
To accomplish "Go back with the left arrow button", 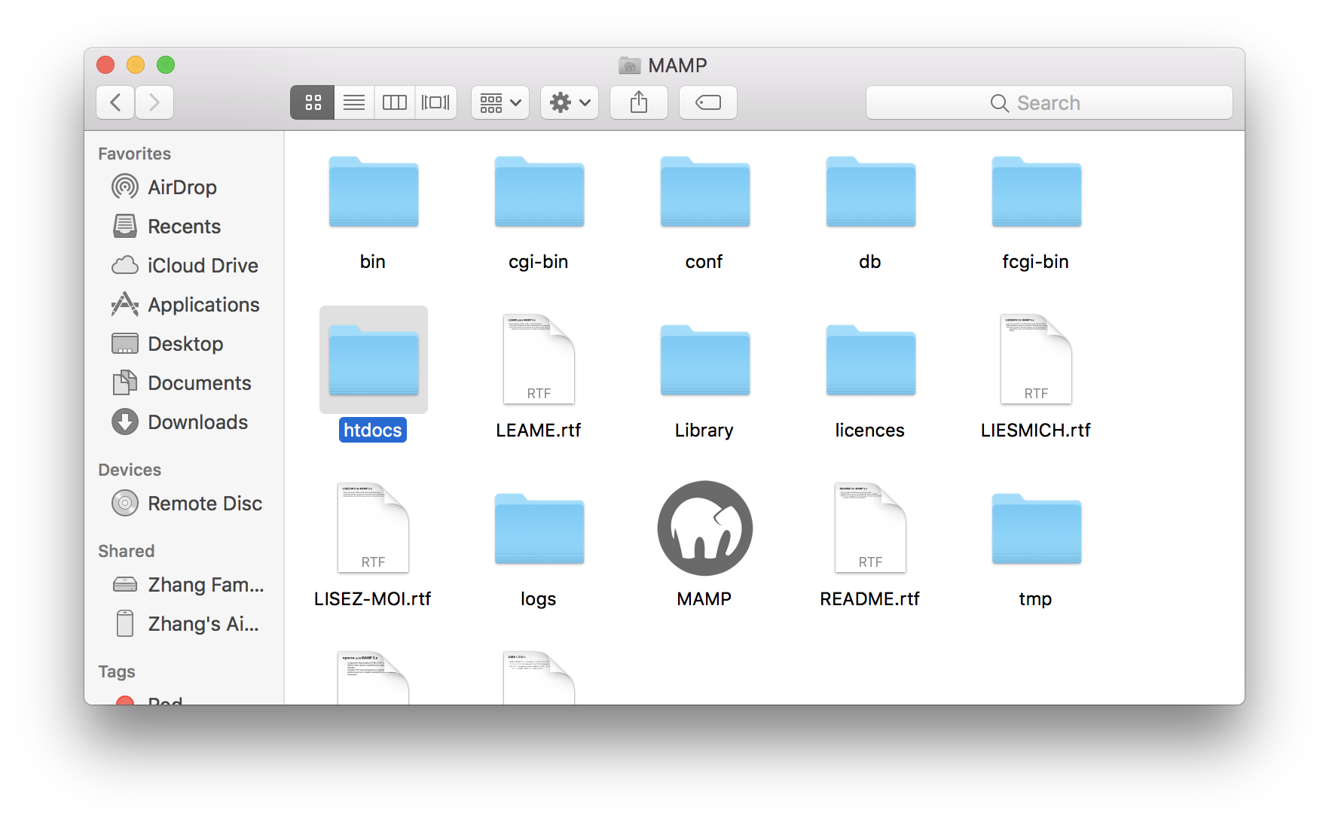I will pyautogui.click(x=116, y=102).
